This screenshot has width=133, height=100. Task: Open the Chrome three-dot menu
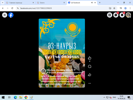coord(130,8)
